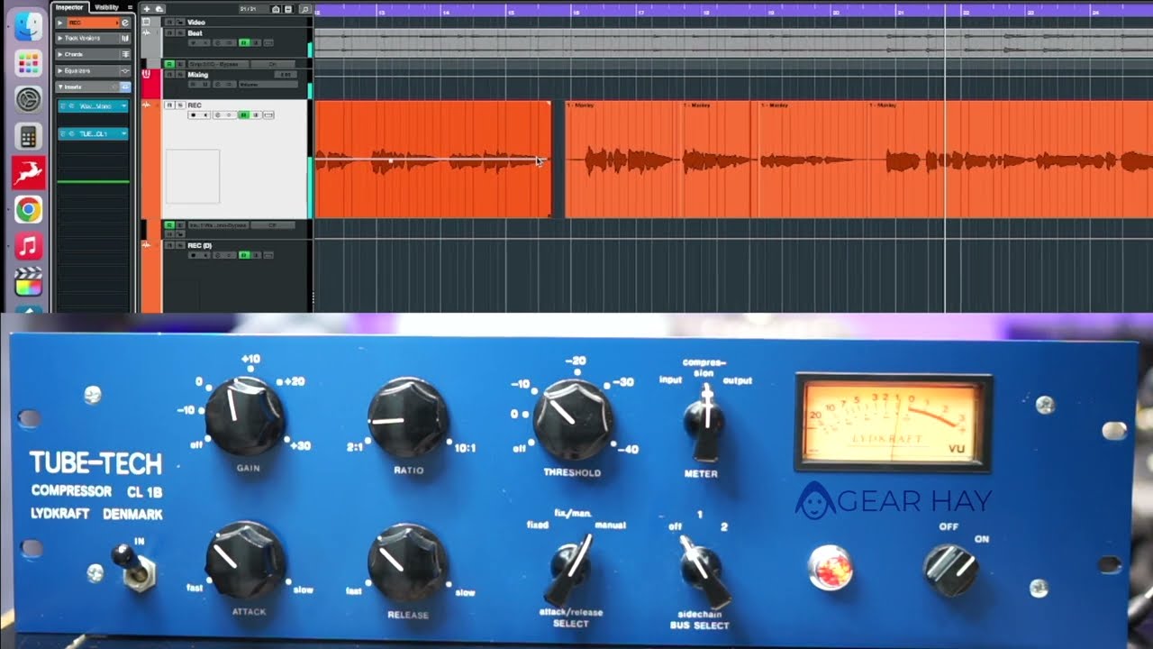
Task: Toggle monitor on the REC track
Action: [x=205, y=115]
